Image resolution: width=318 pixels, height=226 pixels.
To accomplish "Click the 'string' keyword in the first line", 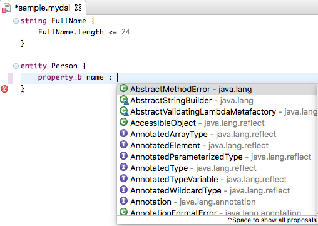I will point(34,21).
